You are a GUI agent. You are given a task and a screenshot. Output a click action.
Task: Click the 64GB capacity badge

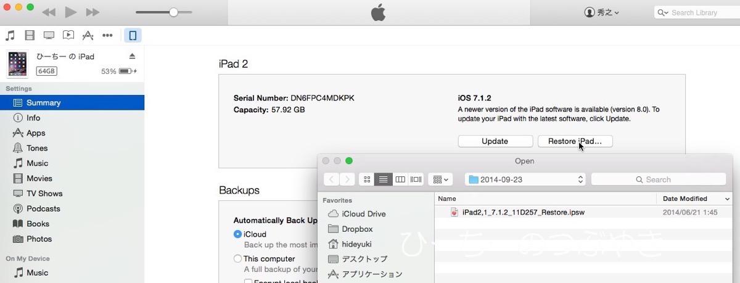click(x=47, y=71)
